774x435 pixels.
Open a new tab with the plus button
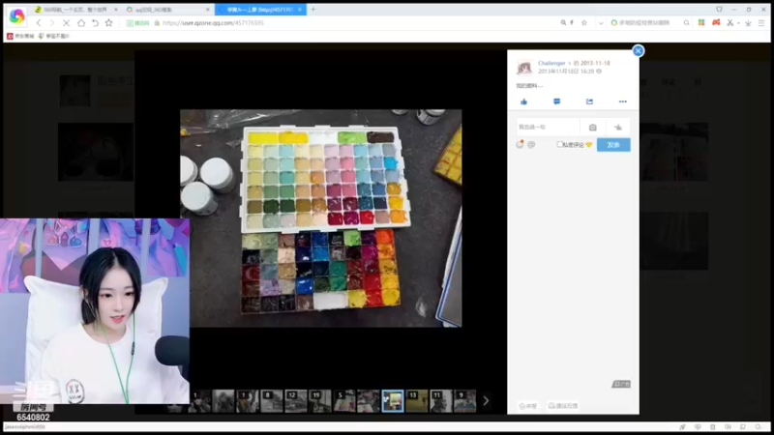(313, 10)
